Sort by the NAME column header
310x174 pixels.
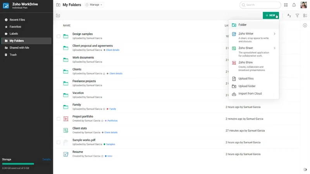click(x=67, y=26)
